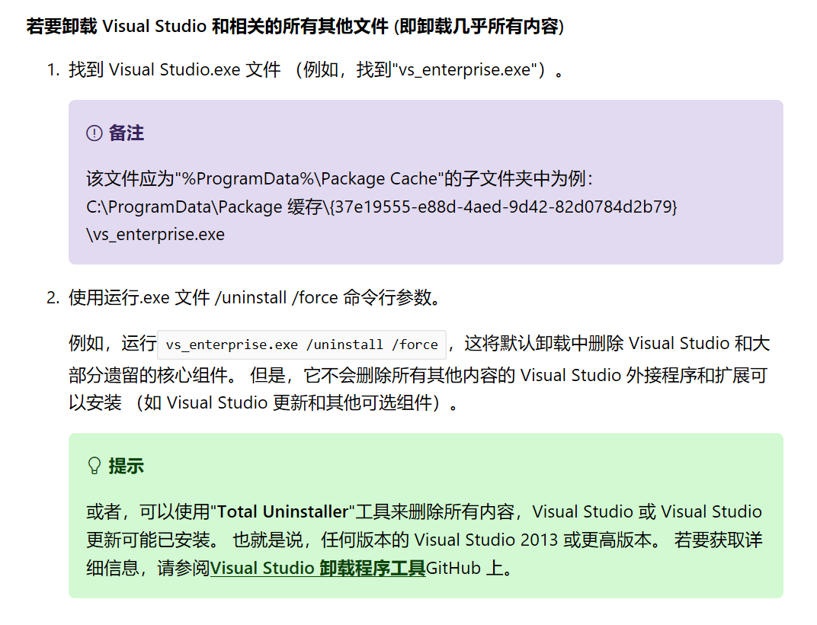Click the list number 1 marker
Screen dimensions: 817x625
52,70
